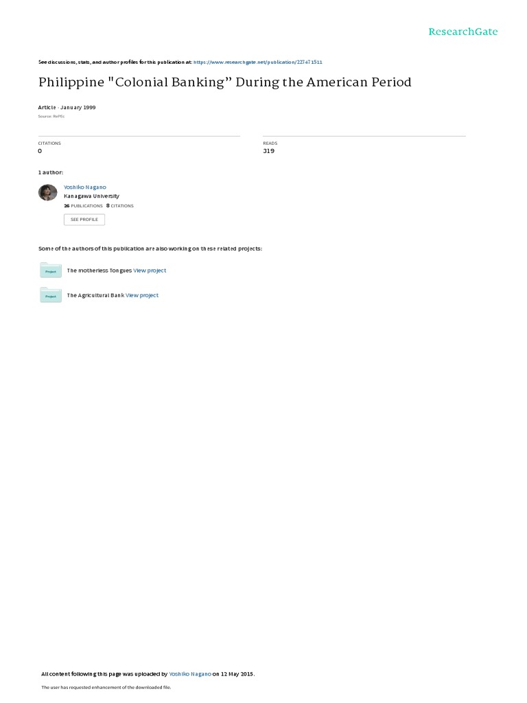Screen dimensions: 527x703
Task: Click the ResearchGate logo
Action: (x=462, y=32)
